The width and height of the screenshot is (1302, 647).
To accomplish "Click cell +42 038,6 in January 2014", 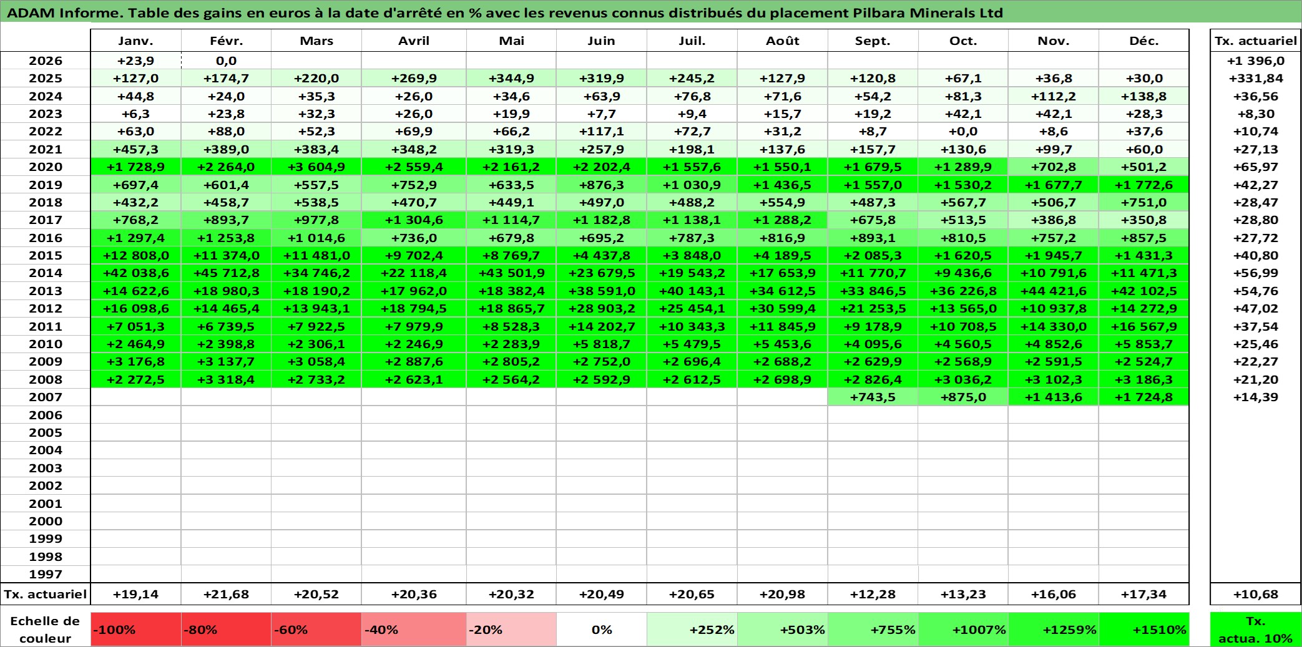I will click(x=135, y=273).
